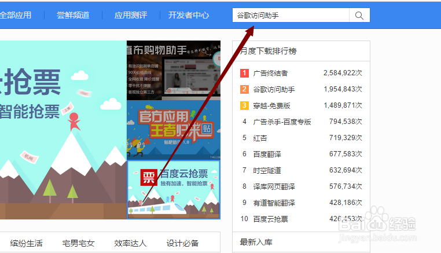Open the 全部应用 navigation tab
Viewport: 441px width, 253px height.
(x=16, y=15)
